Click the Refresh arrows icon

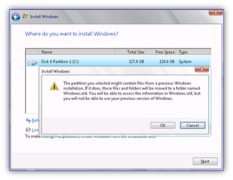[28, 120]
